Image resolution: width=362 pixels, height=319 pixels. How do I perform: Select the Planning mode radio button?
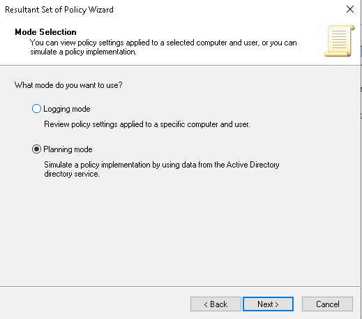36,149
